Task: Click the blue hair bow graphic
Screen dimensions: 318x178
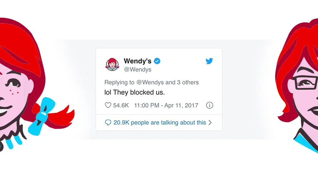Action: point(41,116)
